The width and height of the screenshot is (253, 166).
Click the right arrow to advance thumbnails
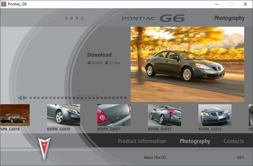tap(25, 98)
